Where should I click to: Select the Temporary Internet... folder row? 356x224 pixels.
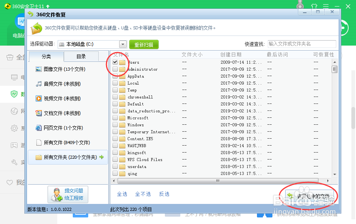(x=221, y=132)
